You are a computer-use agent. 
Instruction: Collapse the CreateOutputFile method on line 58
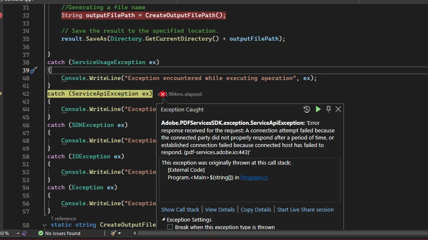(x=44, y=225)
